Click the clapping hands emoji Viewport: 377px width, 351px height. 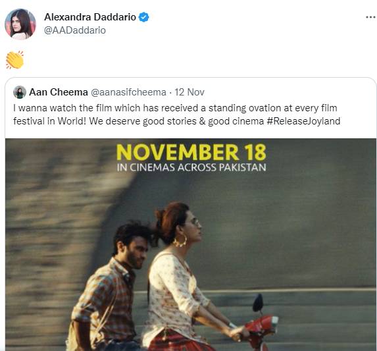pos(15,60)
